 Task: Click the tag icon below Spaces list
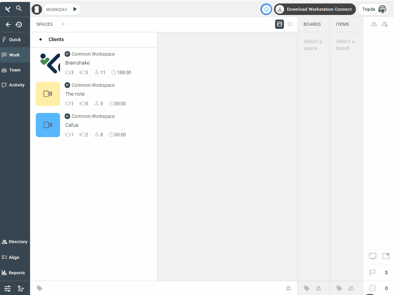(39, 288)
